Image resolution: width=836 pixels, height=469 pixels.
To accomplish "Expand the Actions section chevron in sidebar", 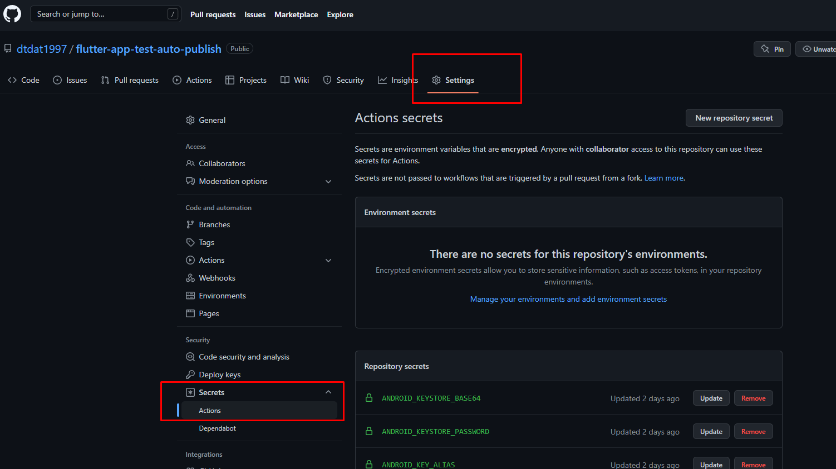I will [x=328, y=261].
